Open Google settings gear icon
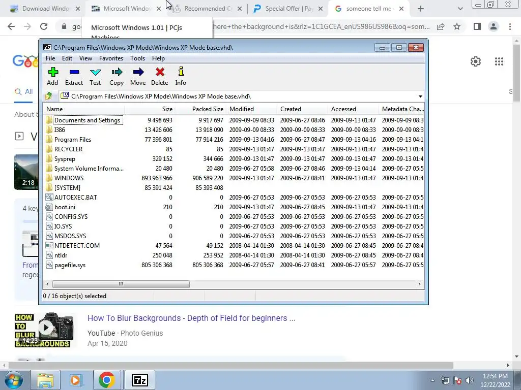The height and width of the screenshot is (390, 521). click(x=476, y=61)
